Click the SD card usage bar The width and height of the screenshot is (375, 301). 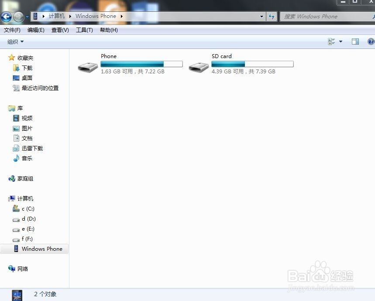click(x=252, y=64)
